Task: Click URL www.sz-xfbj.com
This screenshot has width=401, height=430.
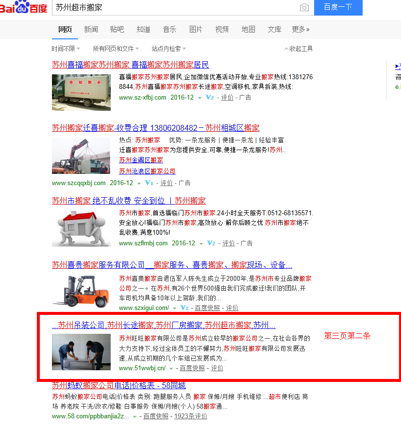Action: [x=143, y=98]
